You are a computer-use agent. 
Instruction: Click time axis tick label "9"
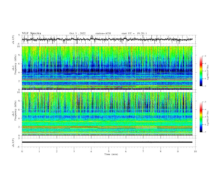[178, 151]
